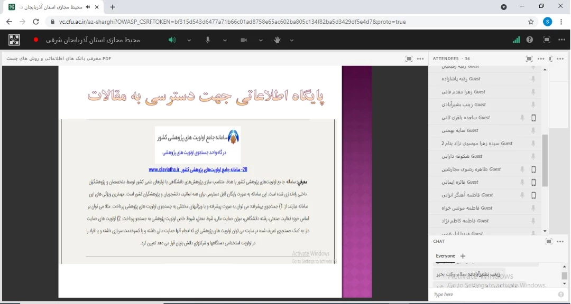The height and width of the screenshot is (304, 571).
Task: Toggle the microphone in the top bar
Action: (x=208, y=40)
